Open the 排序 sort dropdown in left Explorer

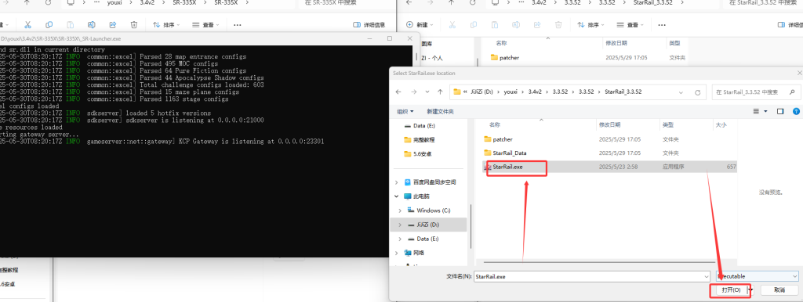click(x=165, y=24)
